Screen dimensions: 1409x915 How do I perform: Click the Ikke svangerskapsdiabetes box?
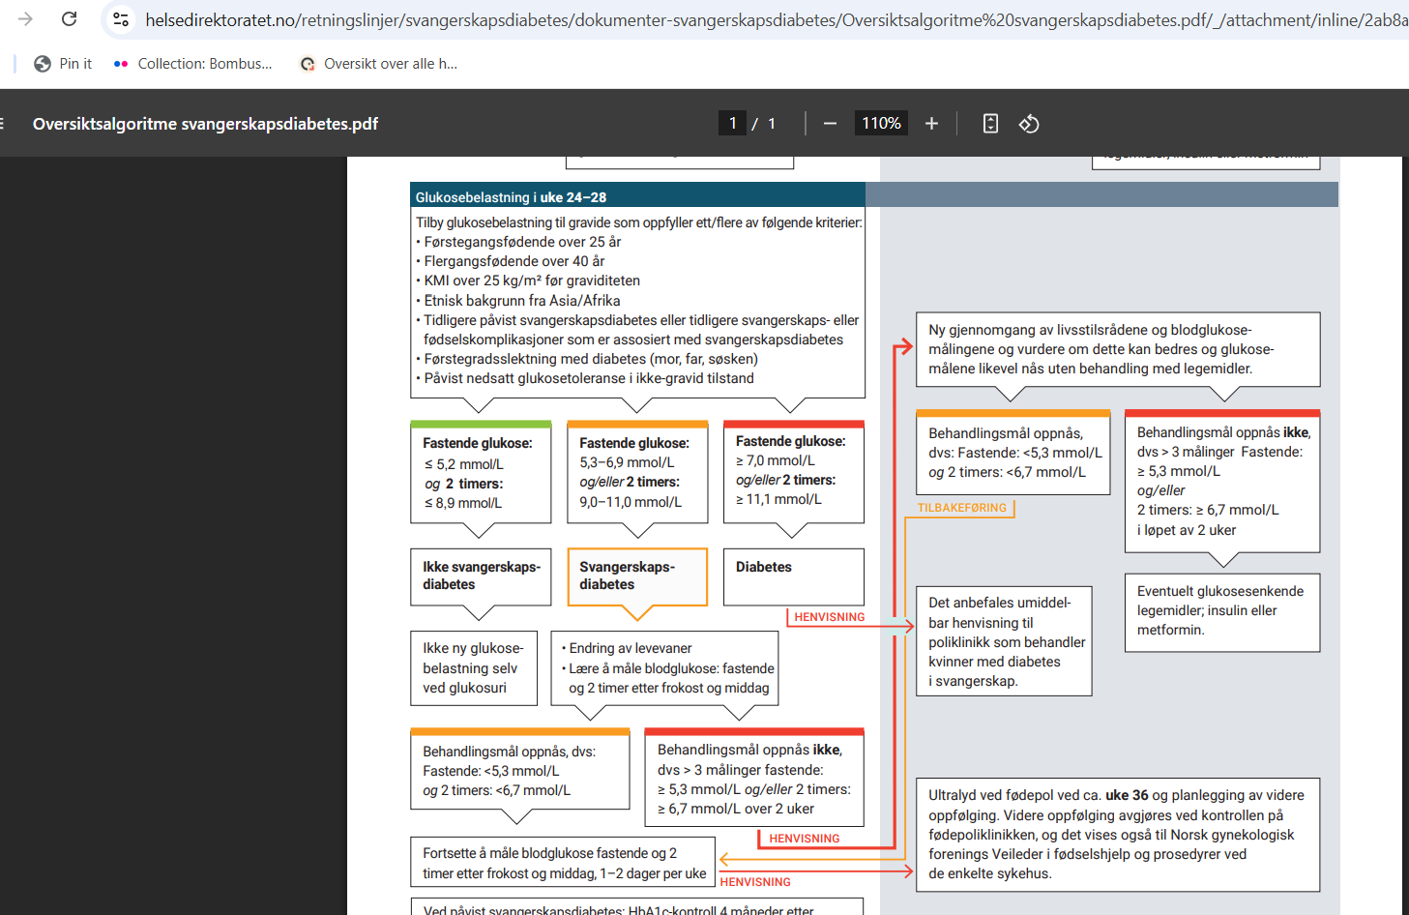[x=481, y=576]
